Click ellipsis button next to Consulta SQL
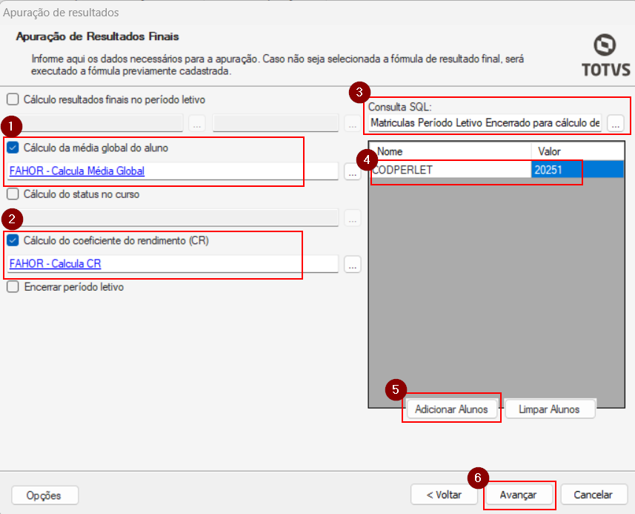 [x=616, y=123]
